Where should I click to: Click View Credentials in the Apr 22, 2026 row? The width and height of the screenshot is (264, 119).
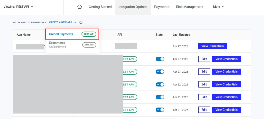[226, 84]
